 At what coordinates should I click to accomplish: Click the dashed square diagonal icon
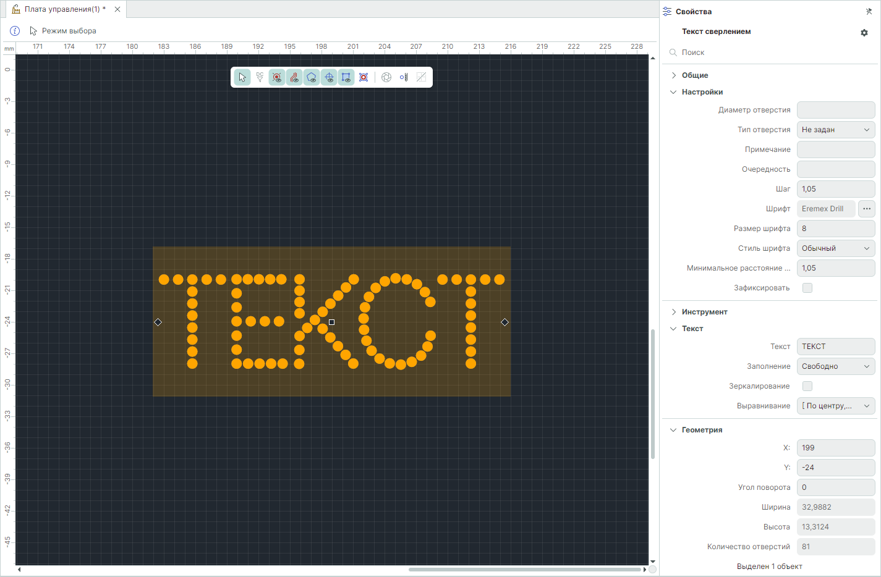[421, 77]
